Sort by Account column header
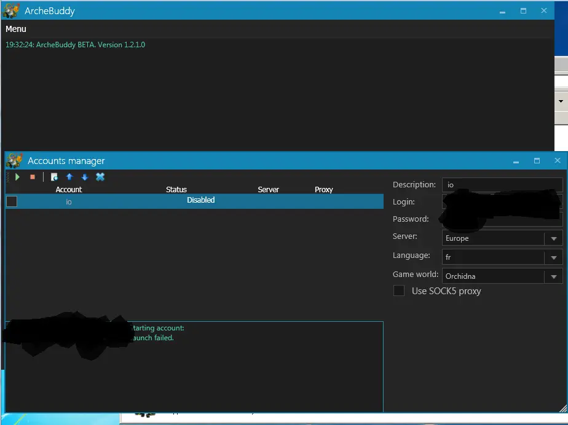568x425 pixels. 69,189
